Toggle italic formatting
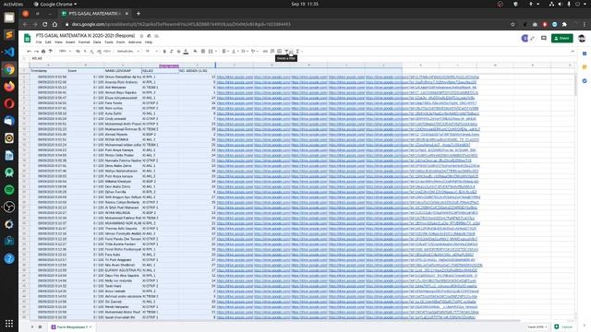 (x=172, y=52)
